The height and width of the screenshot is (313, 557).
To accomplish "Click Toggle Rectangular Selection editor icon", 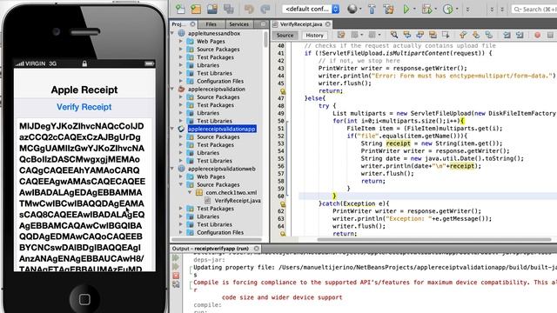I will coord(445,35).
